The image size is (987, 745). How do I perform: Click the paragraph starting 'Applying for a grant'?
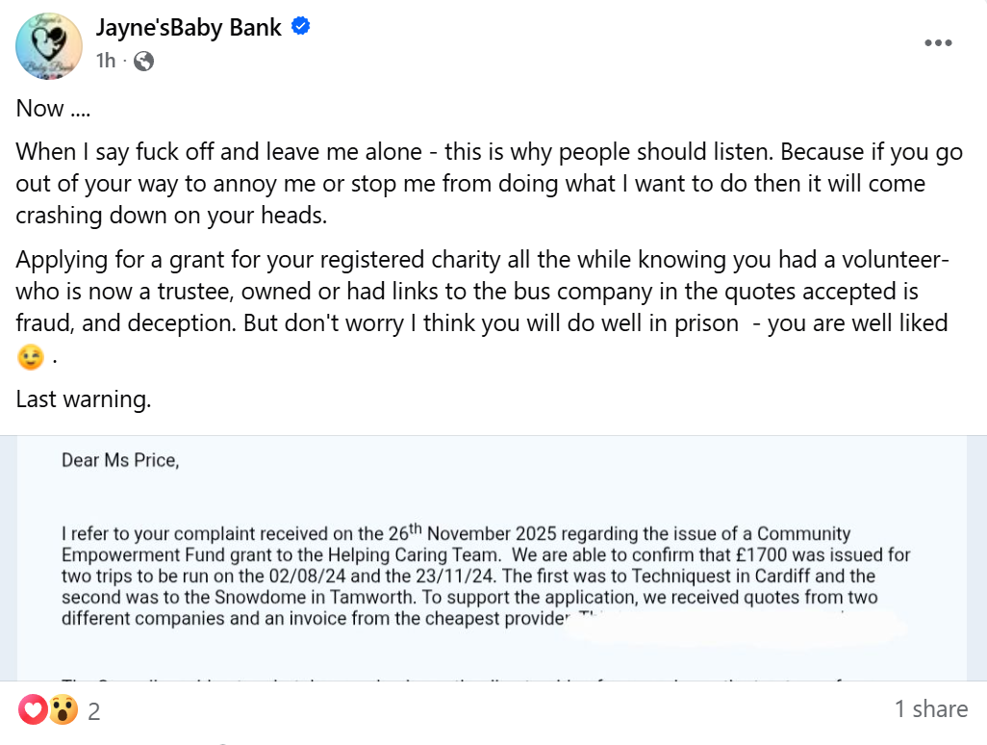click(x=481, y=292)
